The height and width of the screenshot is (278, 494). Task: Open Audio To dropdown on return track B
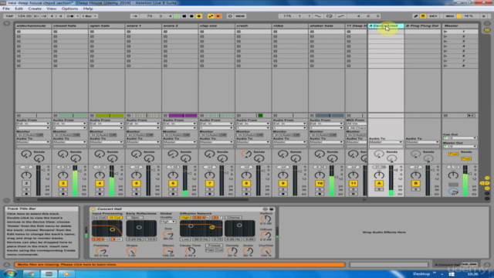[422, 142]
